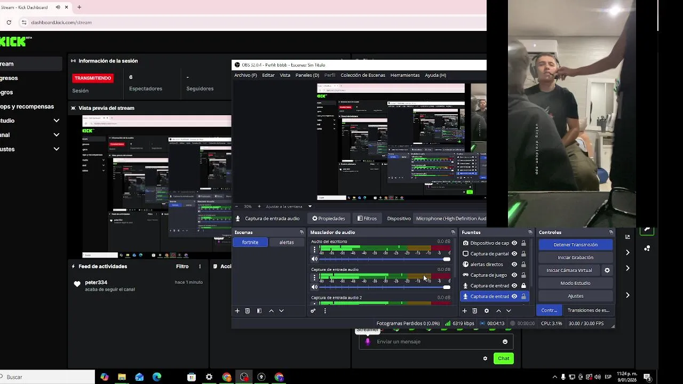Open activity feed three-dot options
The image size is (683, 384).
click(200, 267)
